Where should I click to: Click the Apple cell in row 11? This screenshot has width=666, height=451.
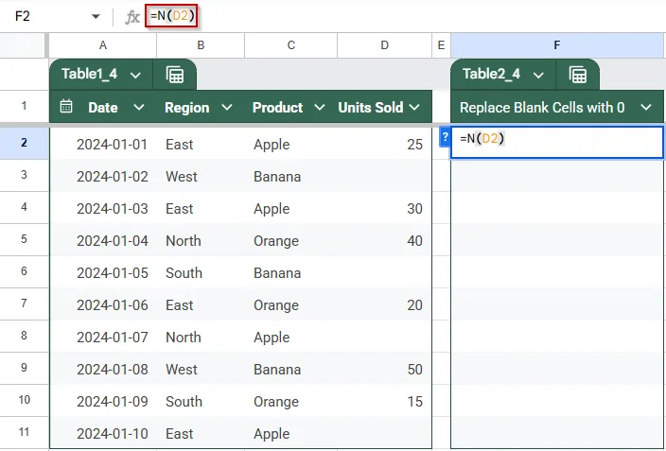coord(291,434)
